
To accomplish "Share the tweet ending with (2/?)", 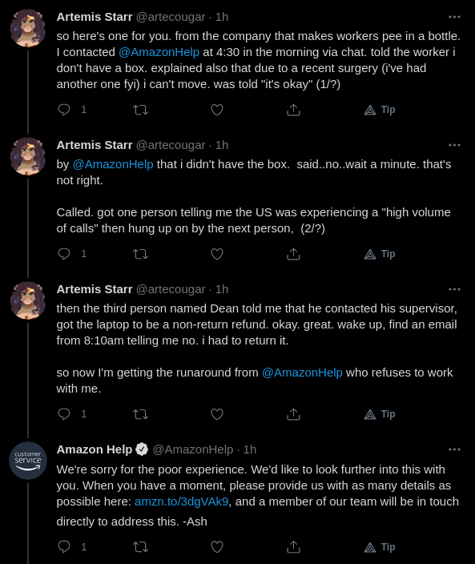I will [x=293, y=254].
